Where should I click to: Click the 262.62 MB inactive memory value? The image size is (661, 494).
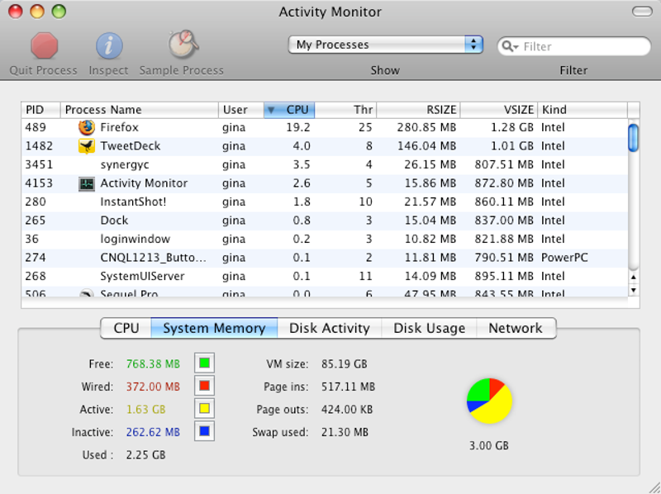[153, 432]
